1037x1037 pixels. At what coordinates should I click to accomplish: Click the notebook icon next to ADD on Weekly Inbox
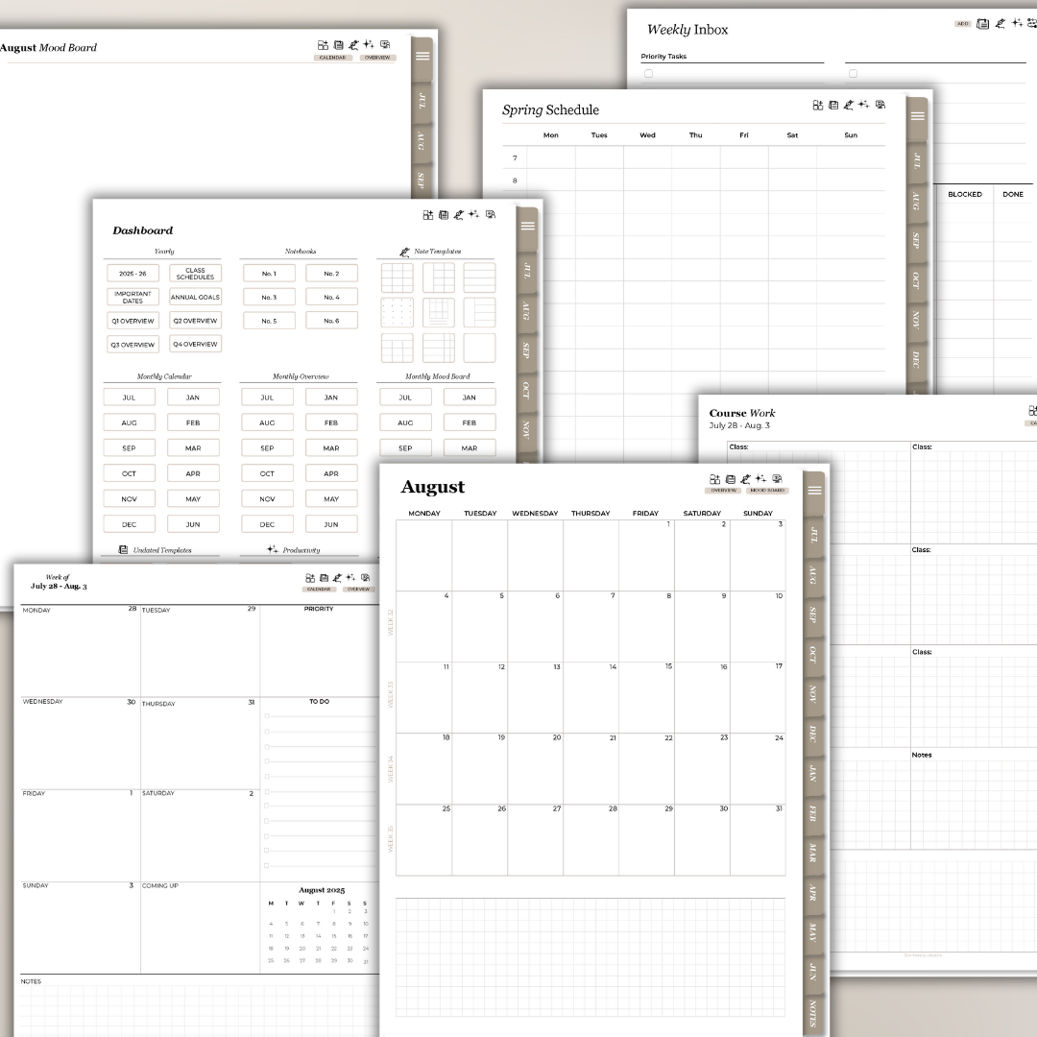point(982,23)
